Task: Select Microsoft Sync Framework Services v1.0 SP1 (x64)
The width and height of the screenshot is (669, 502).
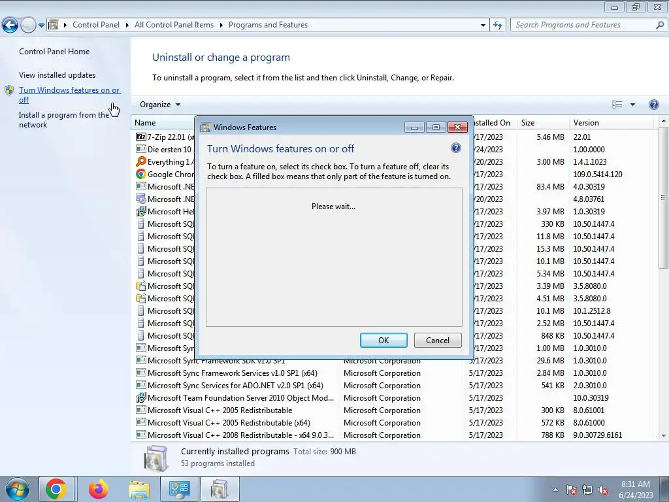Action: (232, 373)
